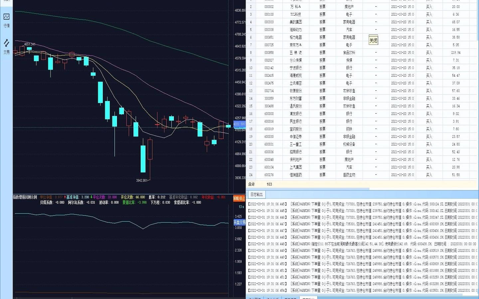
Task: Select the 万科A stock row name
Action: point(295,7)
